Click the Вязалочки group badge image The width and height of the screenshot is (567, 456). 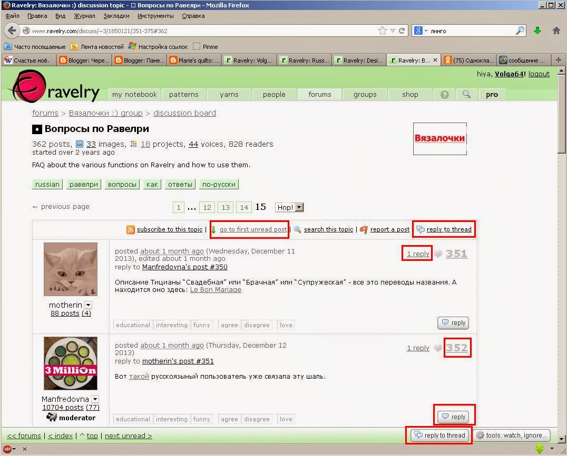[x=439, y=139]
